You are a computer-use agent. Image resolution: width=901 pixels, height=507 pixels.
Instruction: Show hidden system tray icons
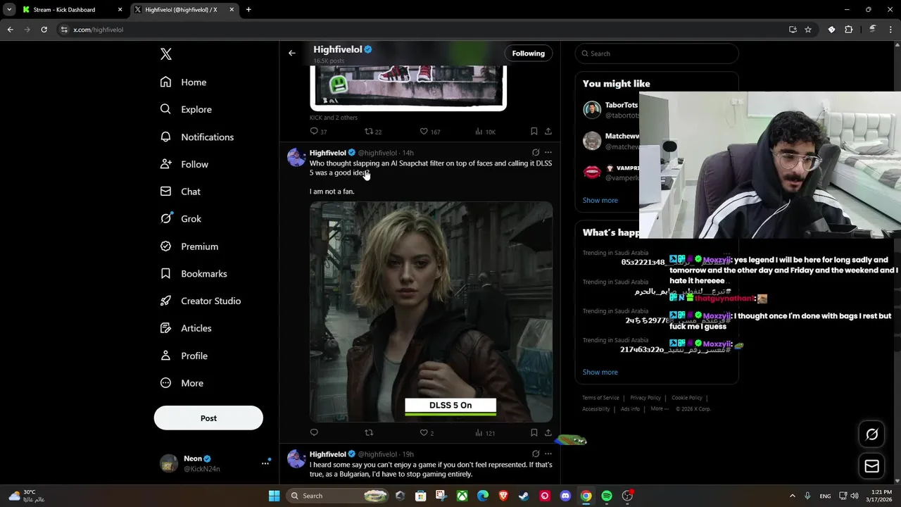(x=792, y=496)
